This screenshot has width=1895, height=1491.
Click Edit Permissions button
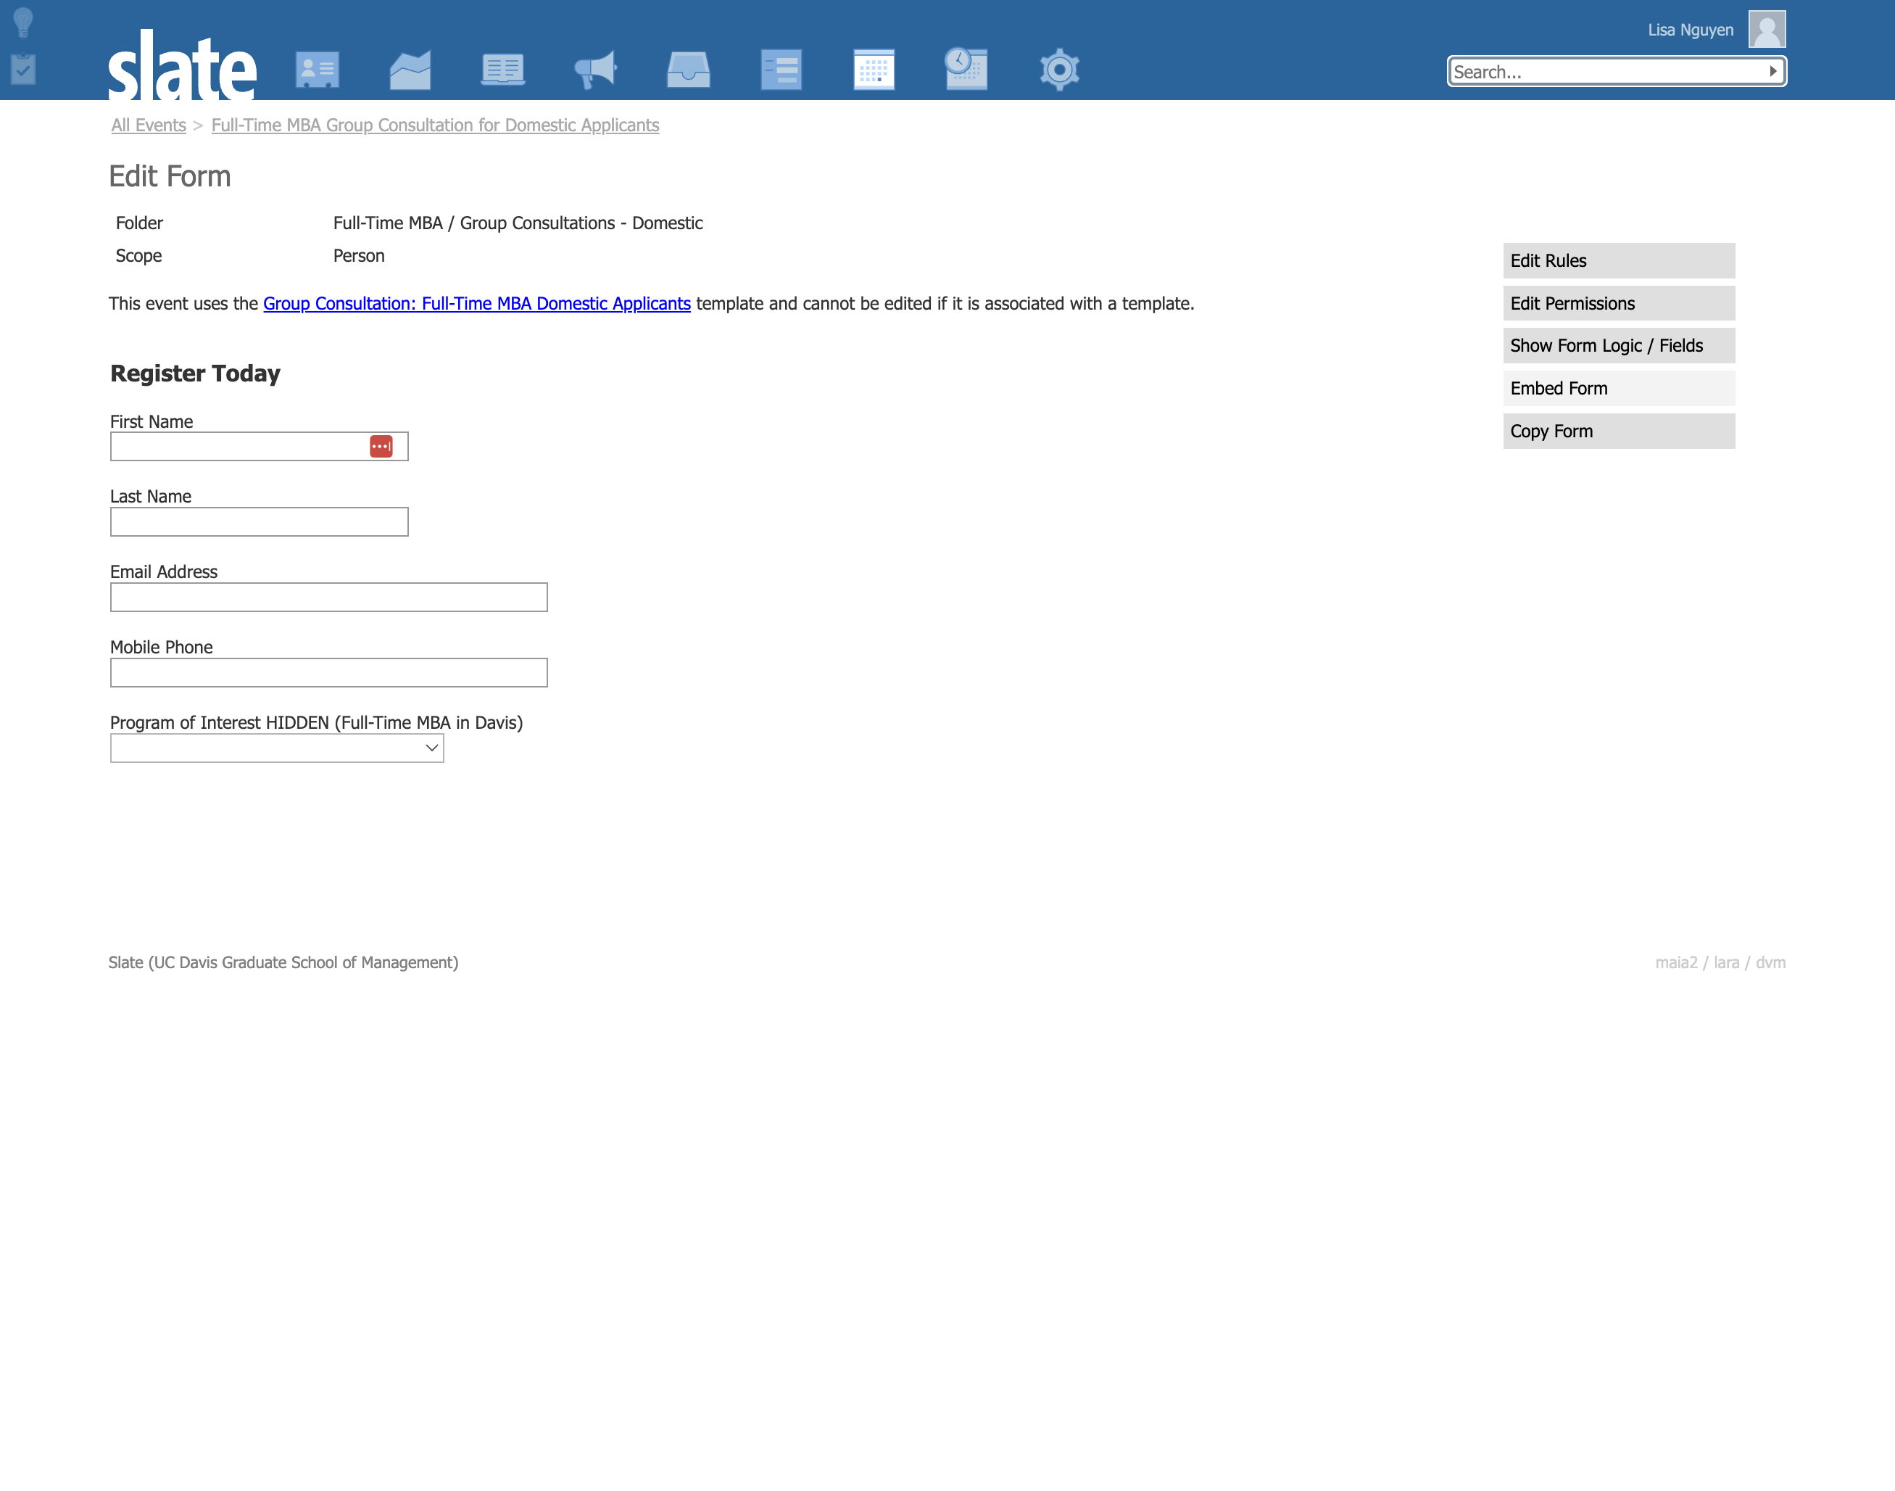(x=1618, y=304)
